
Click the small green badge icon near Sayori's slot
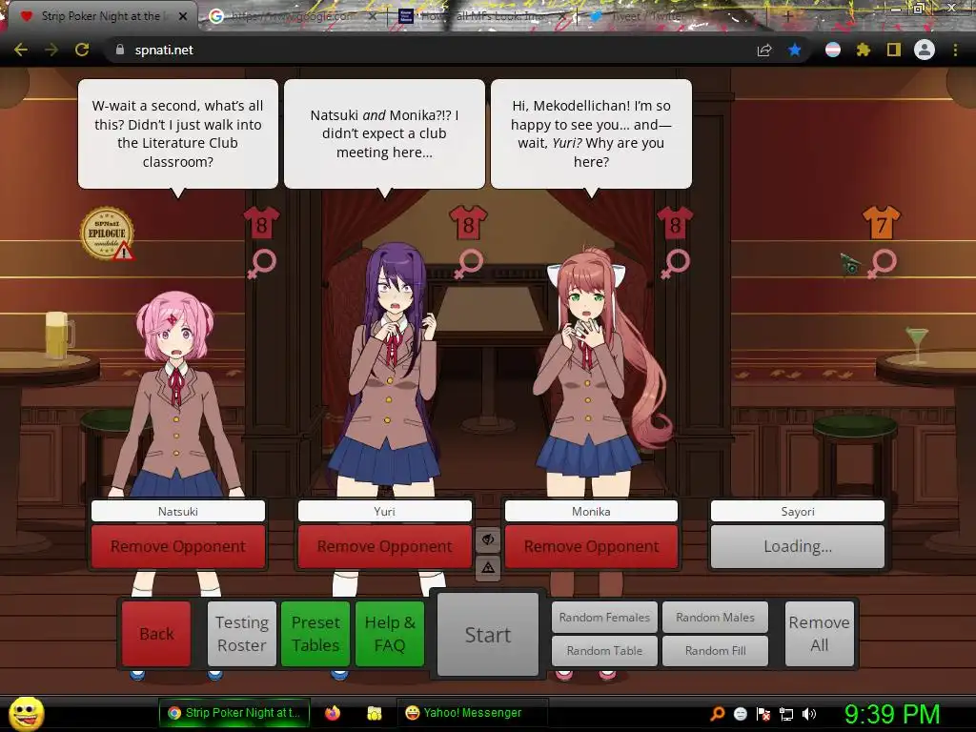(x=850, y=264)
